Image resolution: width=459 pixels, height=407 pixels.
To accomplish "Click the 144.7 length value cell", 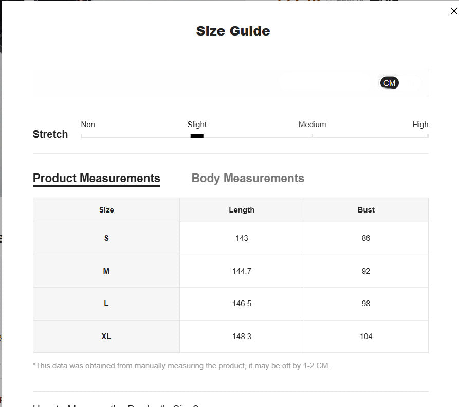I will (x=242, y=271).
